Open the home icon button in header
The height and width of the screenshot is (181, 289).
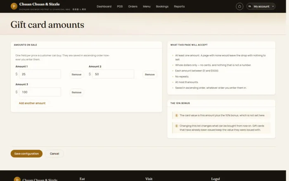point(239,7)
